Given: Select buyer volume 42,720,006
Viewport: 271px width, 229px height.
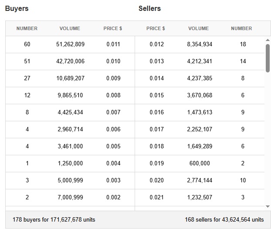Looking at the screenshot, I should pyautogui.click(x=70, y=61).
